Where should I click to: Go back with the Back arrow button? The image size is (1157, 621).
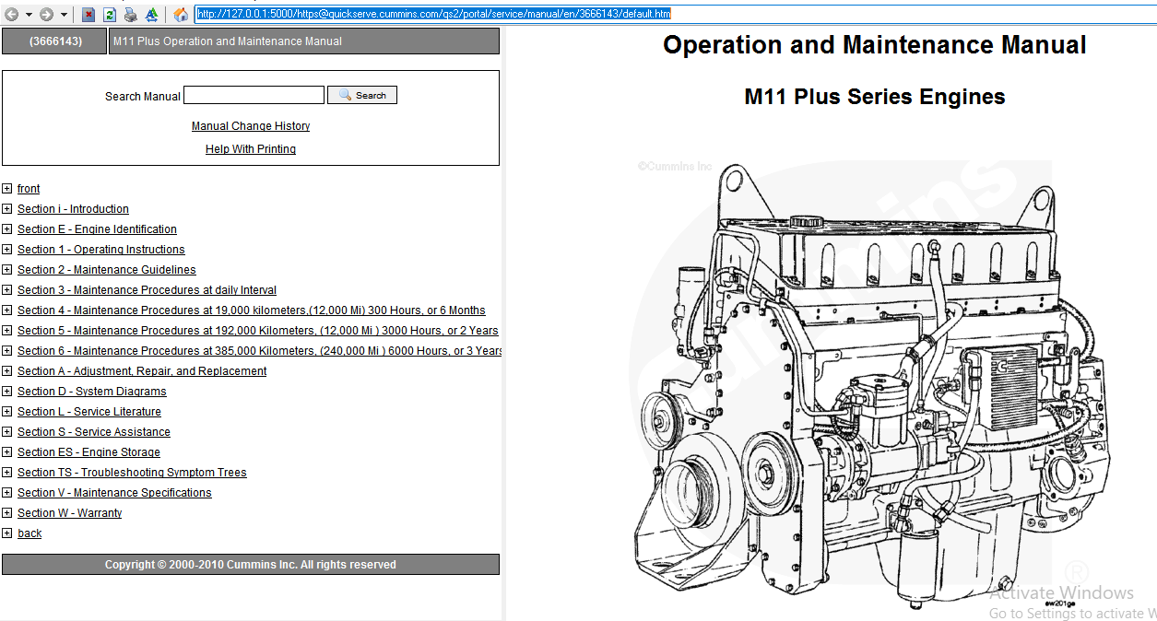(x=12, y=15)
